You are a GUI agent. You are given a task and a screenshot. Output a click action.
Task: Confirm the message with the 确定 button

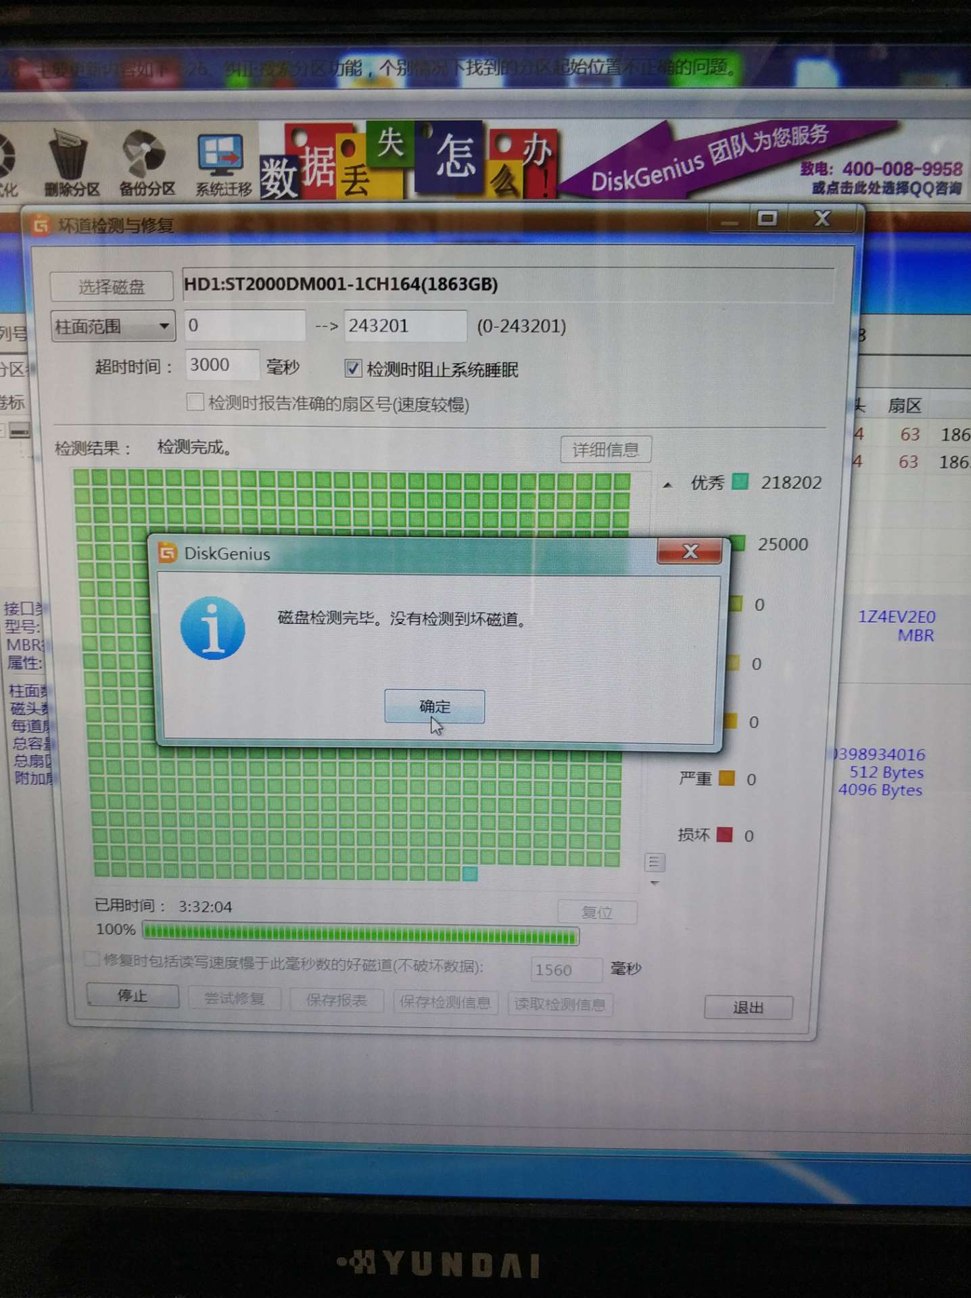[434, 706]
